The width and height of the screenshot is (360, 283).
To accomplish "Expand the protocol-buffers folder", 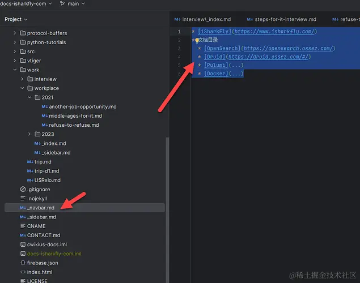I will click(x=15, y=33).
